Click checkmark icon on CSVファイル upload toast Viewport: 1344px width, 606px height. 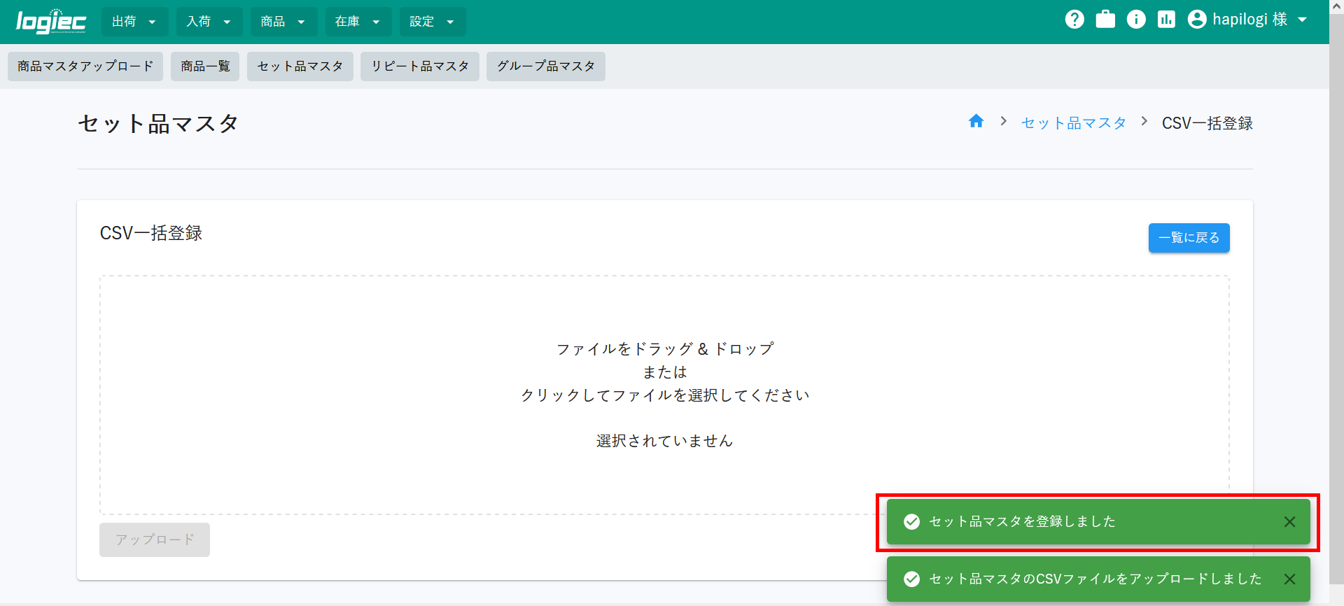click(x=911, y=579)
